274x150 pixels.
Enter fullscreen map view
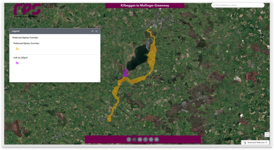click(267, 135)
